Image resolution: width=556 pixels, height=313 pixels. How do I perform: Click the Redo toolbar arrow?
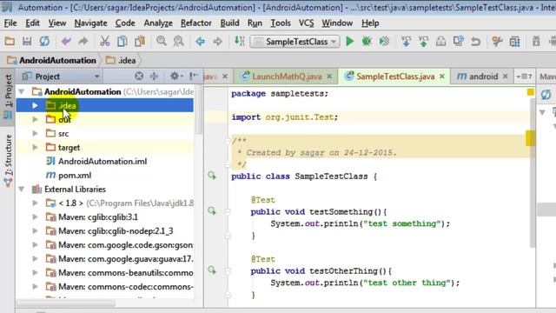coord(83,42)
